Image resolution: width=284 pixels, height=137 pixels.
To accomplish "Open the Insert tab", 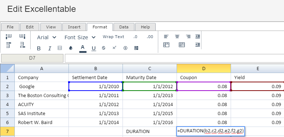I will pyautogui.click(x=74, y=27).
